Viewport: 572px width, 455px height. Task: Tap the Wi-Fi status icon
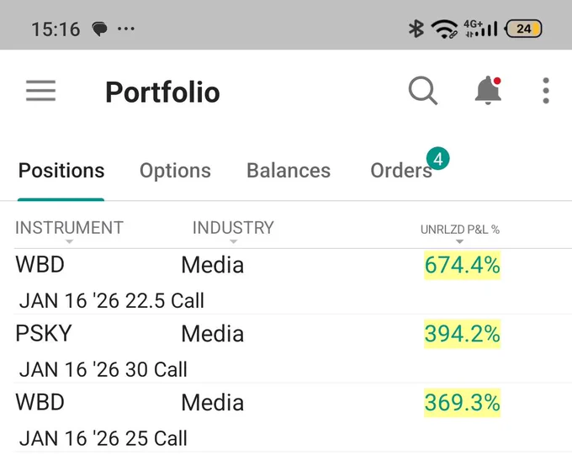coord(444,29)
